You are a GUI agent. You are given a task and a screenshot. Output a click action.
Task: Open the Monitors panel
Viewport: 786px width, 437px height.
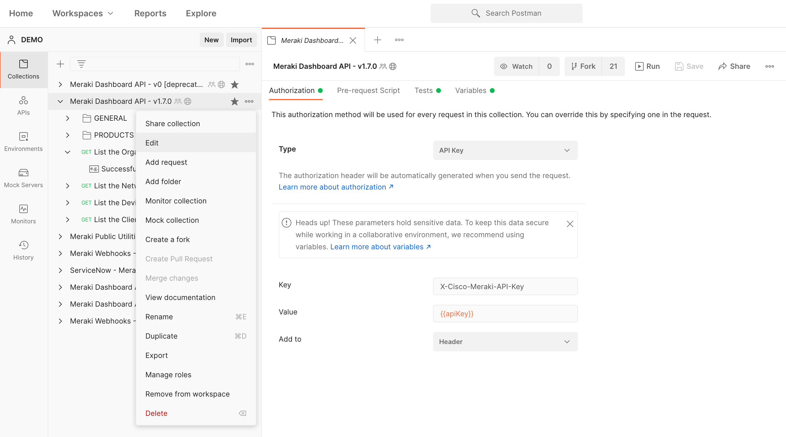point(24,214)
